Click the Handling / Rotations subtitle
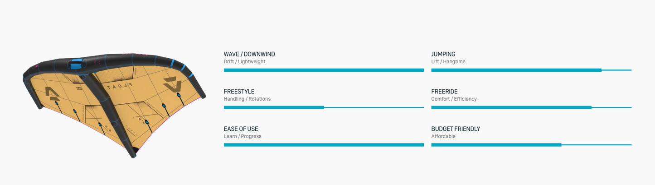 point(247,99)
